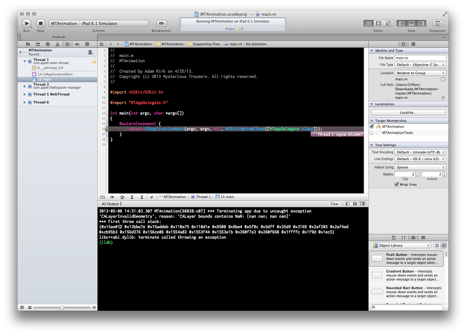Show the Search navigator
The height and width of the screenshot is (335, 466).
[48, 44]
